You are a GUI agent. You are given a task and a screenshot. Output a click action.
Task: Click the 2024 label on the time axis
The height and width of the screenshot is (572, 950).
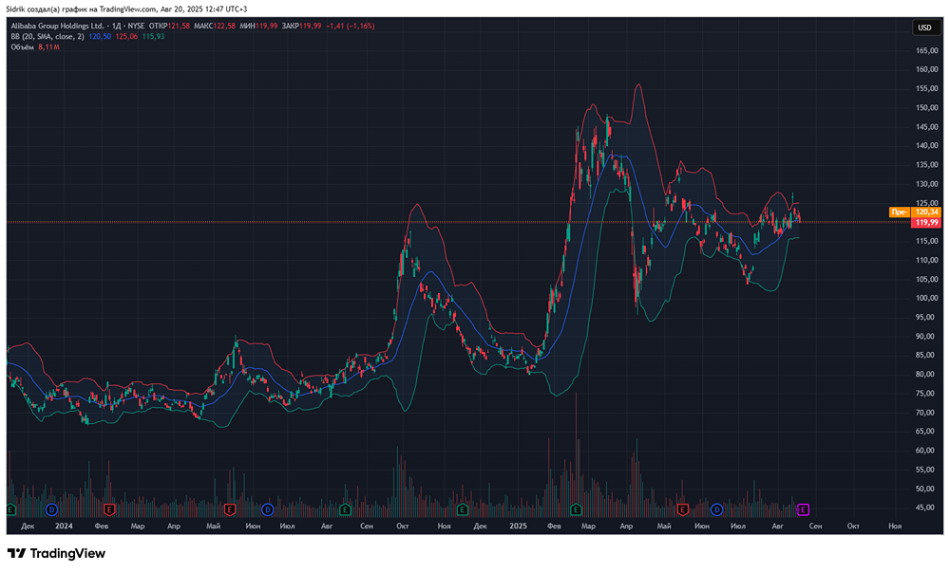pos(64,525)
